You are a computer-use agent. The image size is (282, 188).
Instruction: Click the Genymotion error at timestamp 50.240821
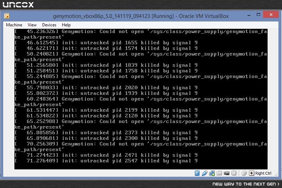coord(141,57)
